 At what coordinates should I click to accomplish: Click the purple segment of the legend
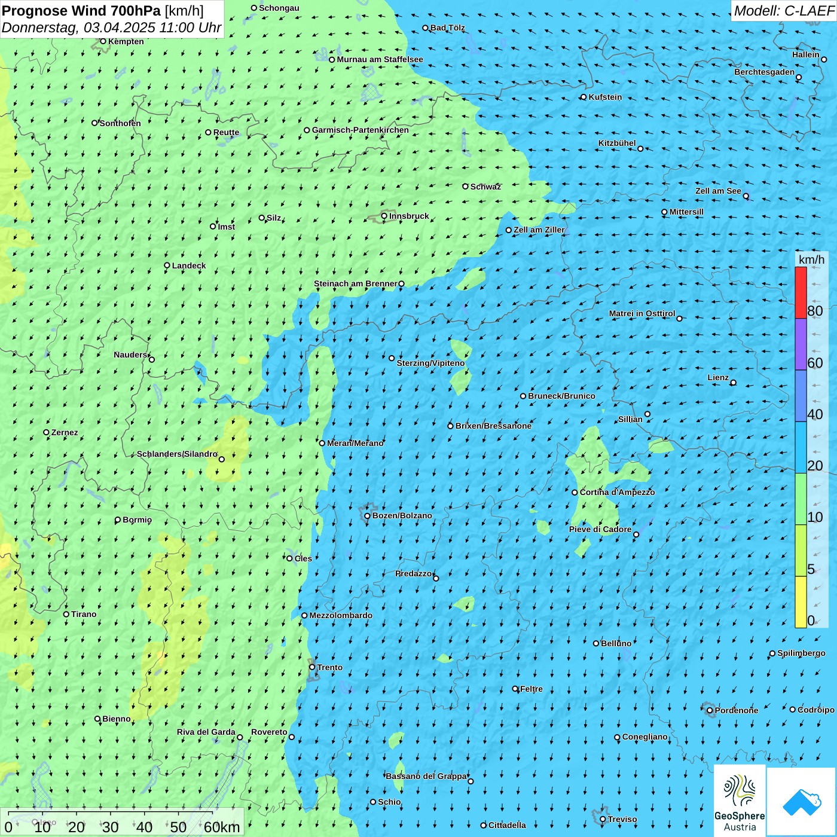click(x=801, y=344)
